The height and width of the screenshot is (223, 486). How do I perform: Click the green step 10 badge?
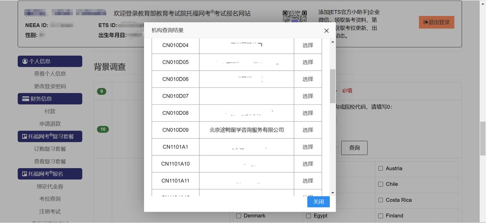tap(103, 129)
